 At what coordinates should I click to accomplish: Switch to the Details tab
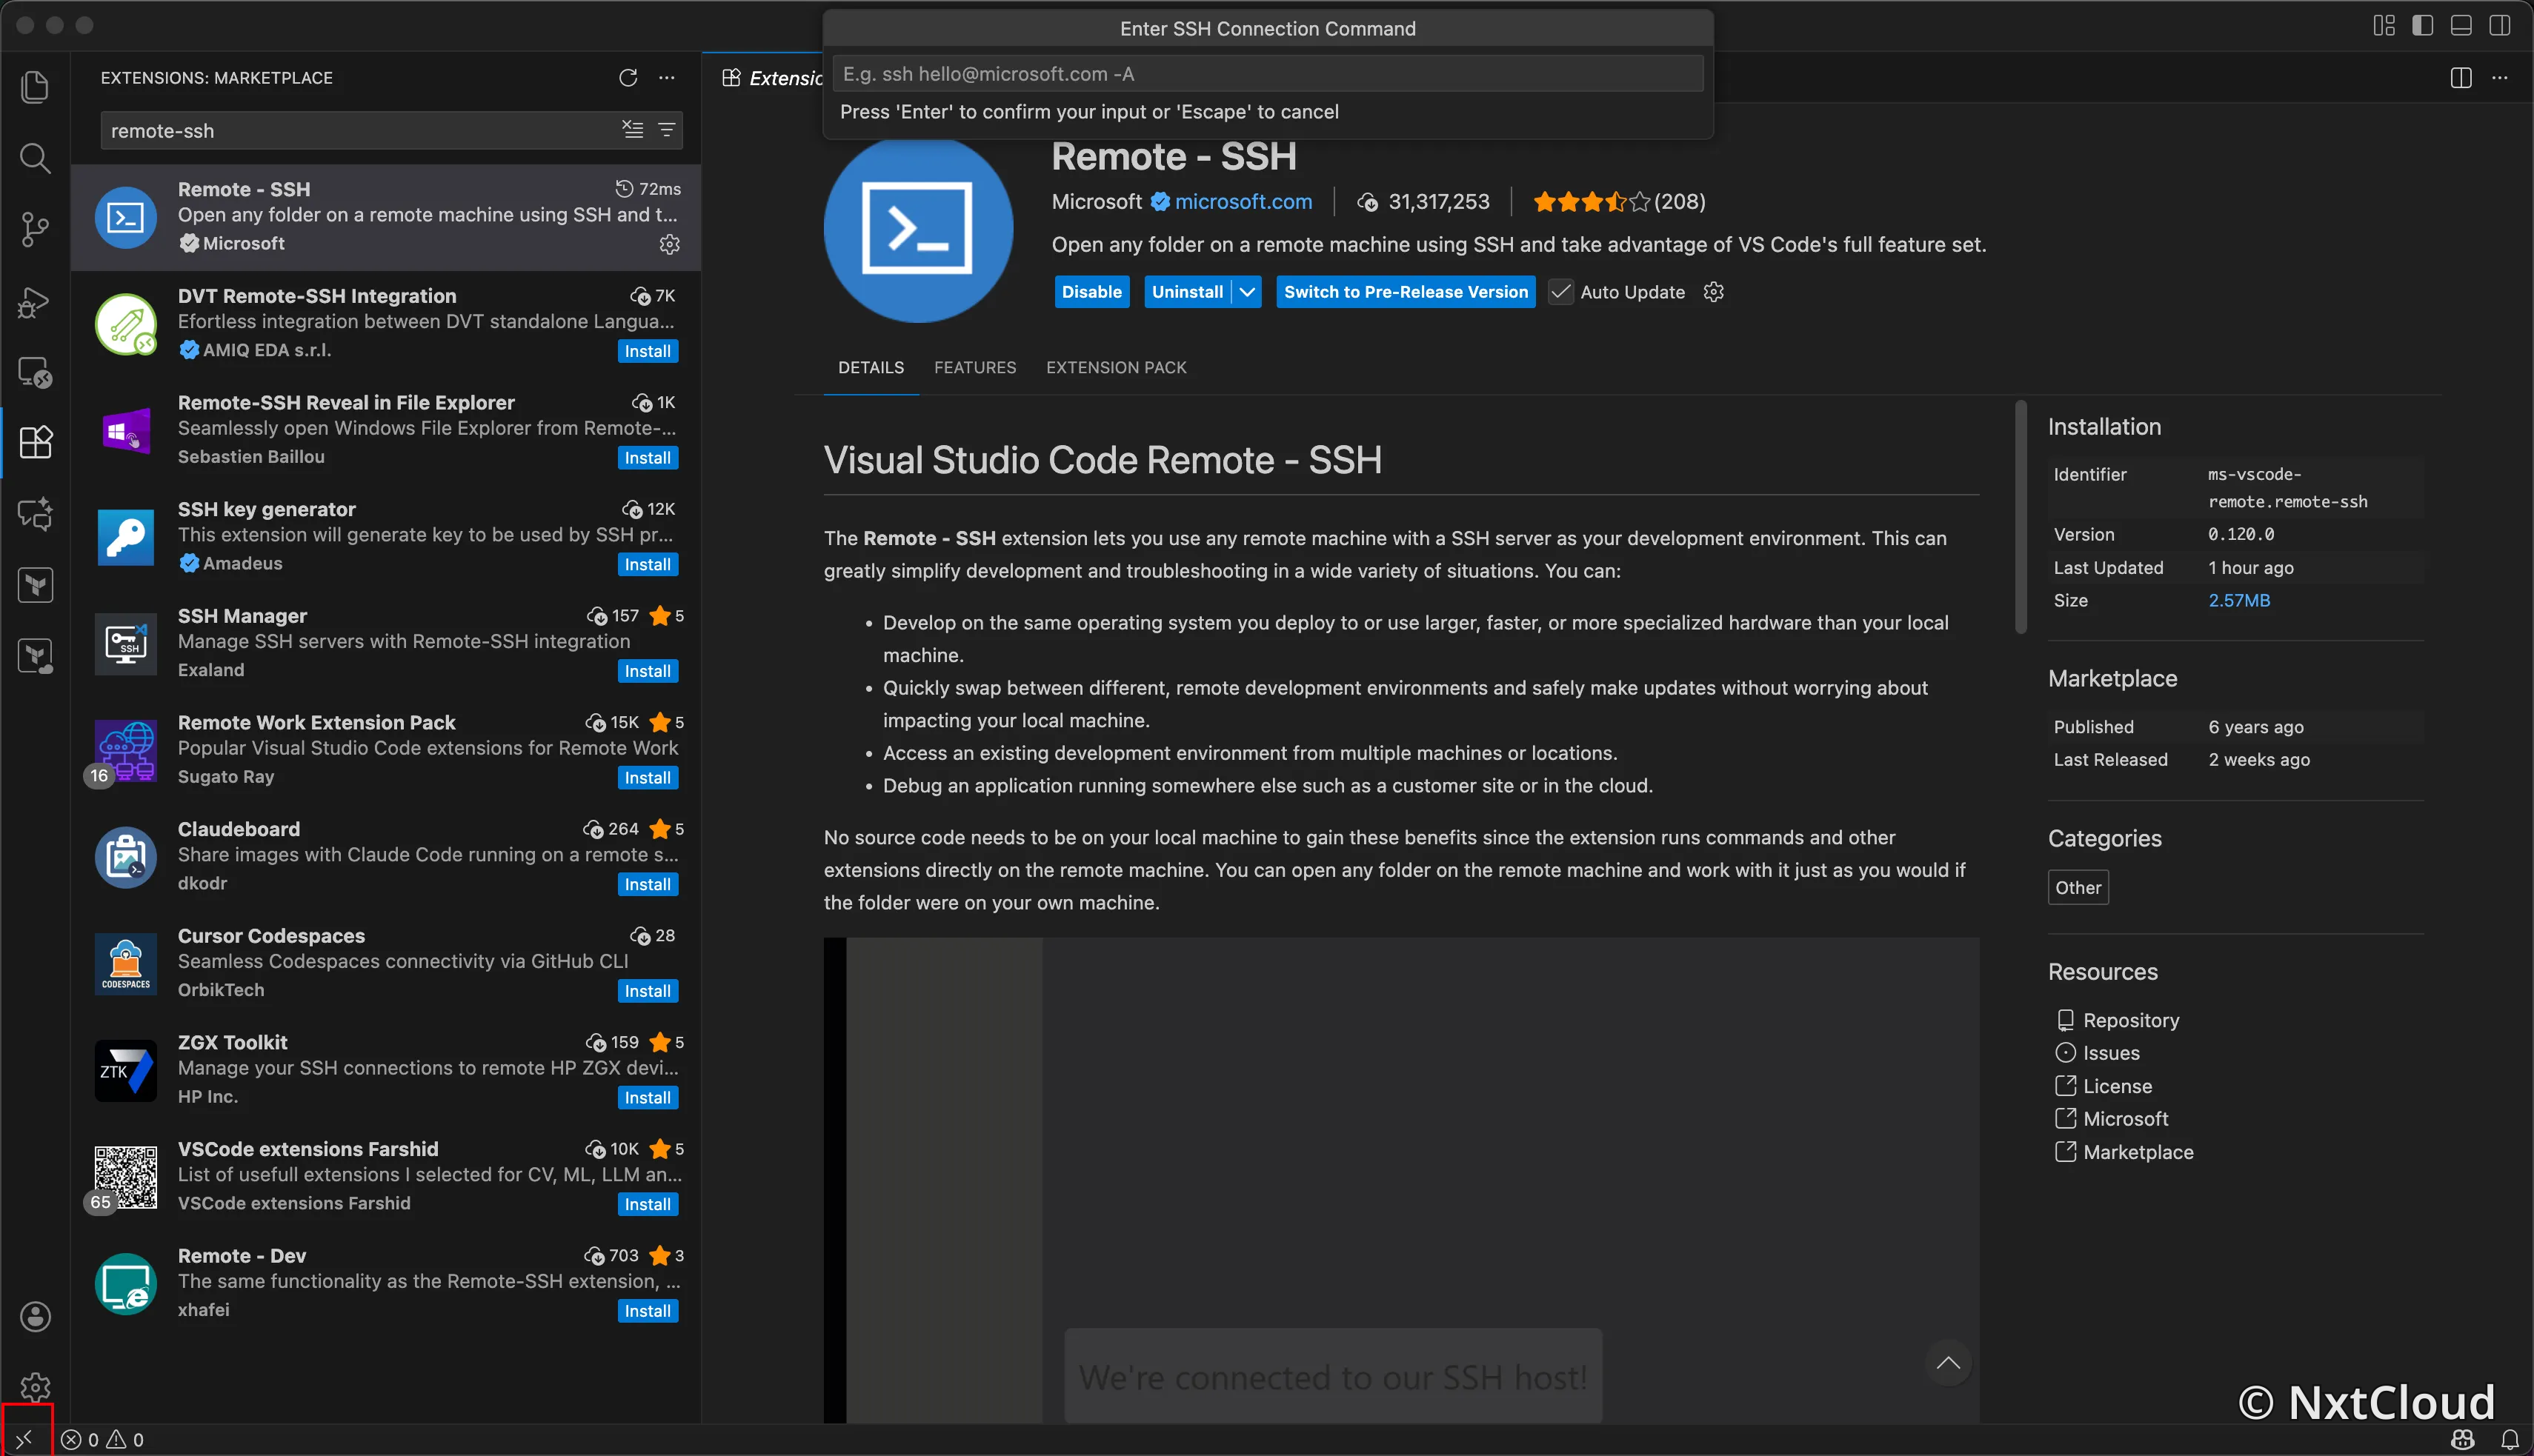tap(871, 367)
